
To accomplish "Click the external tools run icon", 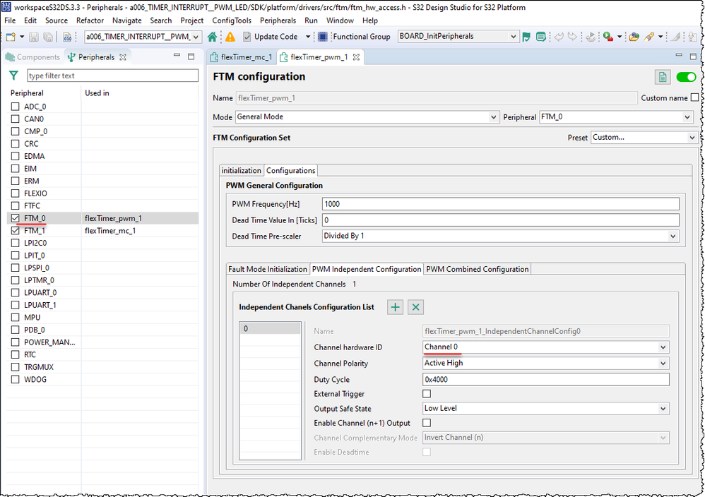I will [x=608, y=37].
